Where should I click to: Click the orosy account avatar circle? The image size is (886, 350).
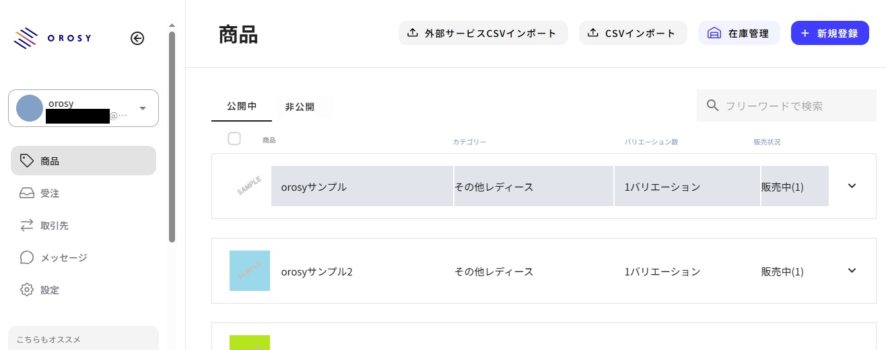[30, 108]
